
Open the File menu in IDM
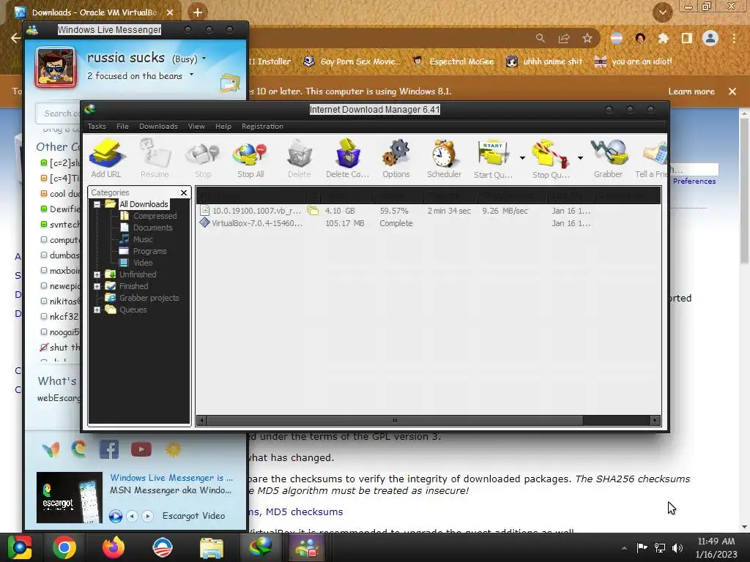point(122,126)
